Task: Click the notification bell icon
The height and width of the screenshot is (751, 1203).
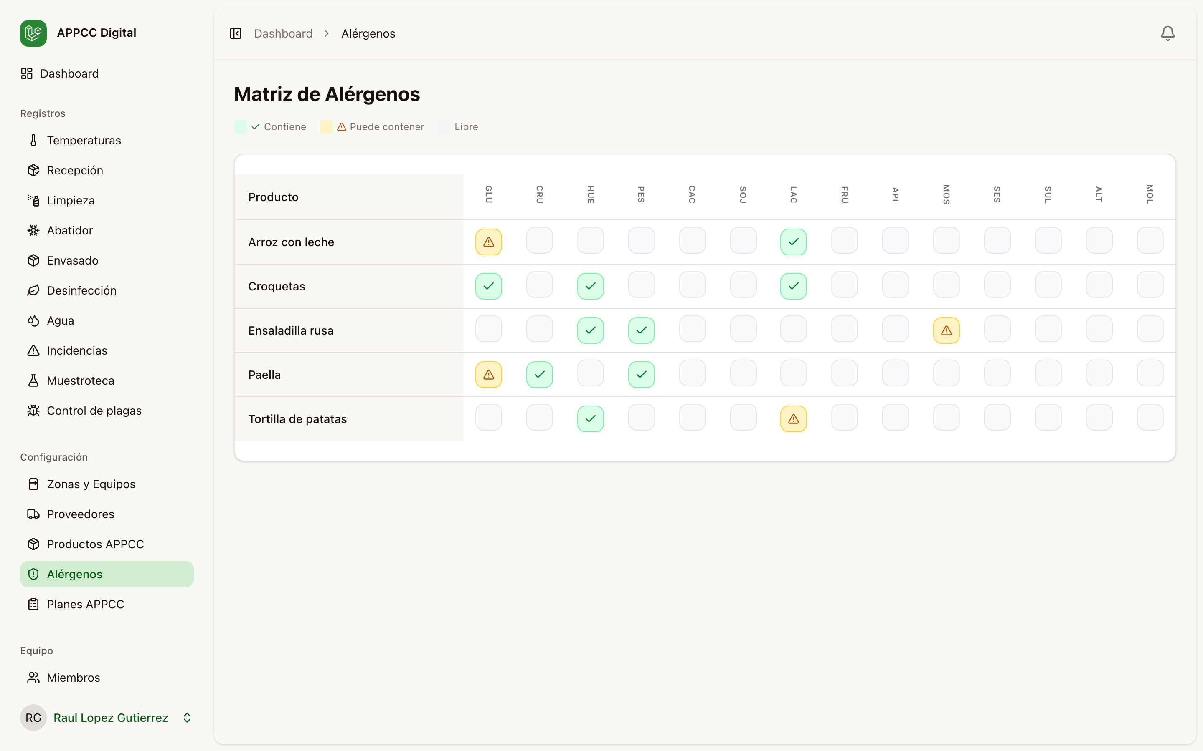Action: [1167, 33]
